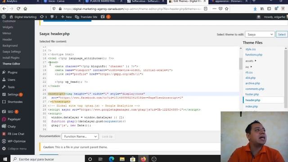The height and width of the screenshot is (162, 288).
Task: Open comments.php theme file
Action: click(x=255, y=89)
